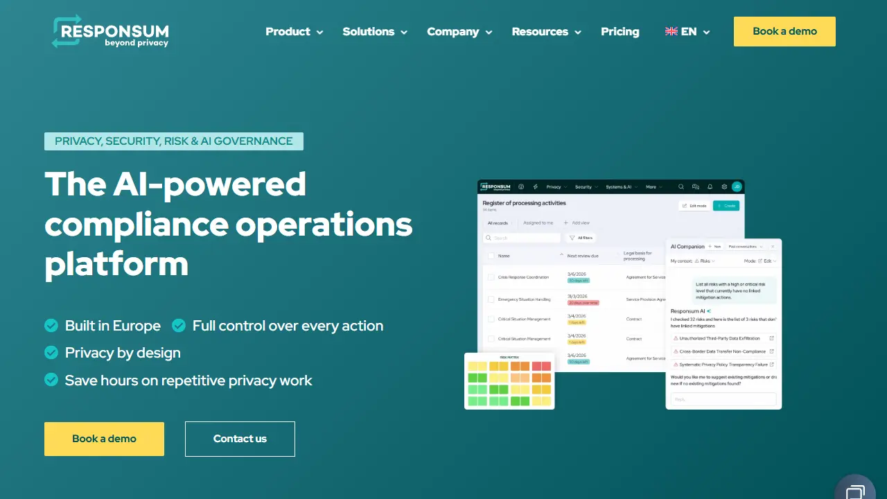Open Privacy menu in app preview
This screenshot has width=887, height=499.
tap(557, 186)
